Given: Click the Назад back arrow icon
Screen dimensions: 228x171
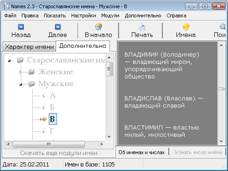Looking at the screenshot, I should pyautogui.click(x=21, y=27).
